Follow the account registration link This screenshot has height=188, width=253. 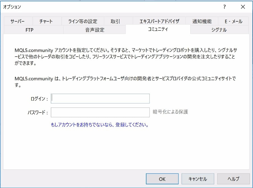(x=100, y=125)
